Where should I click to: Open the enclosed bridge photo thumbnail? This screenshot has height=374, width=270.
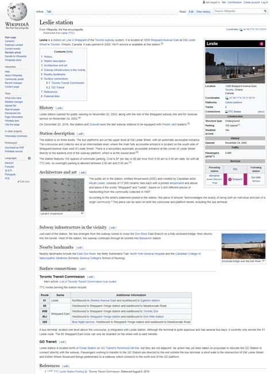point(243,246)
